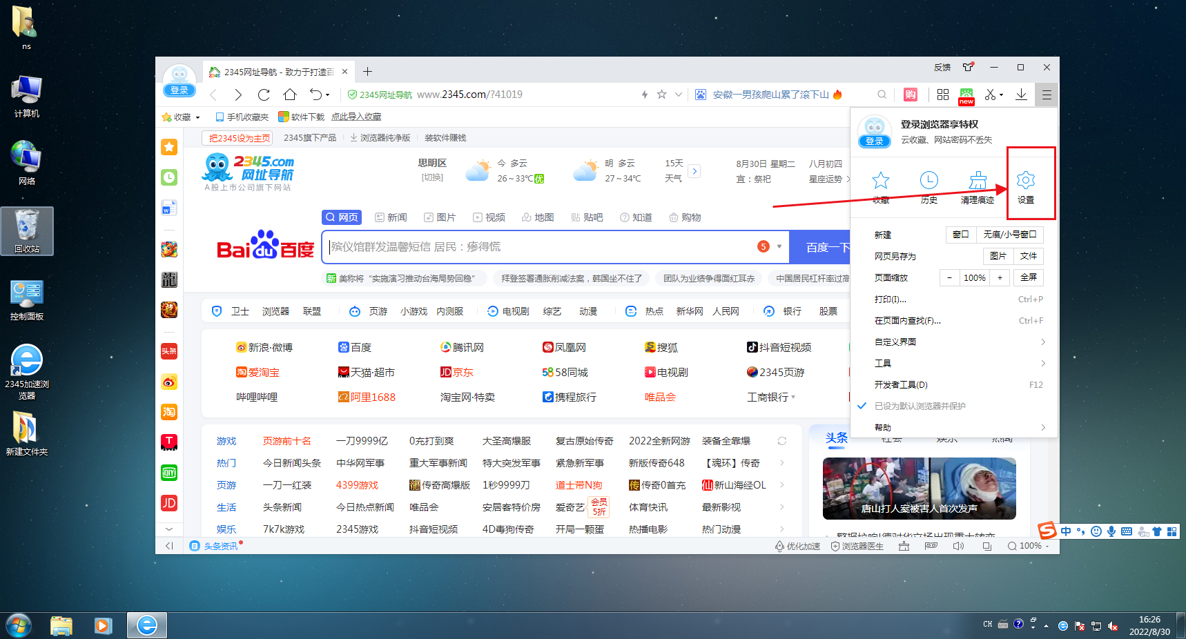
Task: Reload the page with refresh icon
Action: (264, 95)
